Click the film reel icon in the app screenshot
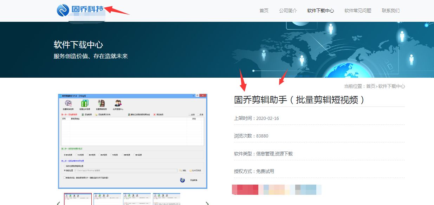 tap(68, 103)
